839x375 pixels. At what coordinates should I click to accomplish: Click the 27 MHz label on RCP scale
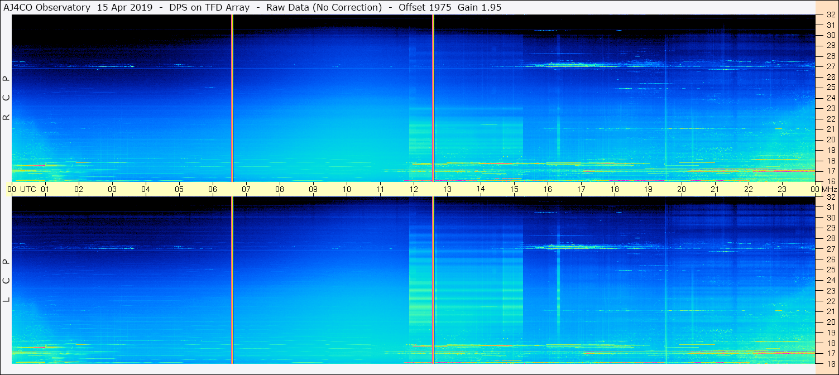pos(830,66)
